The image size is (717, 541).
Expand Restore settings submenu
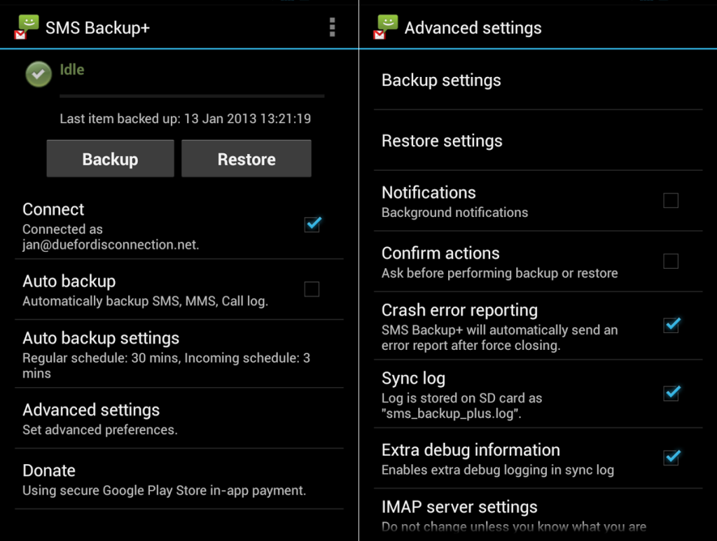538,140
